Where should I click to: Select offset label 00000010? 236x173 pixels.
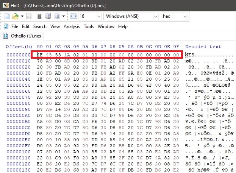click(x=19, y=61)
